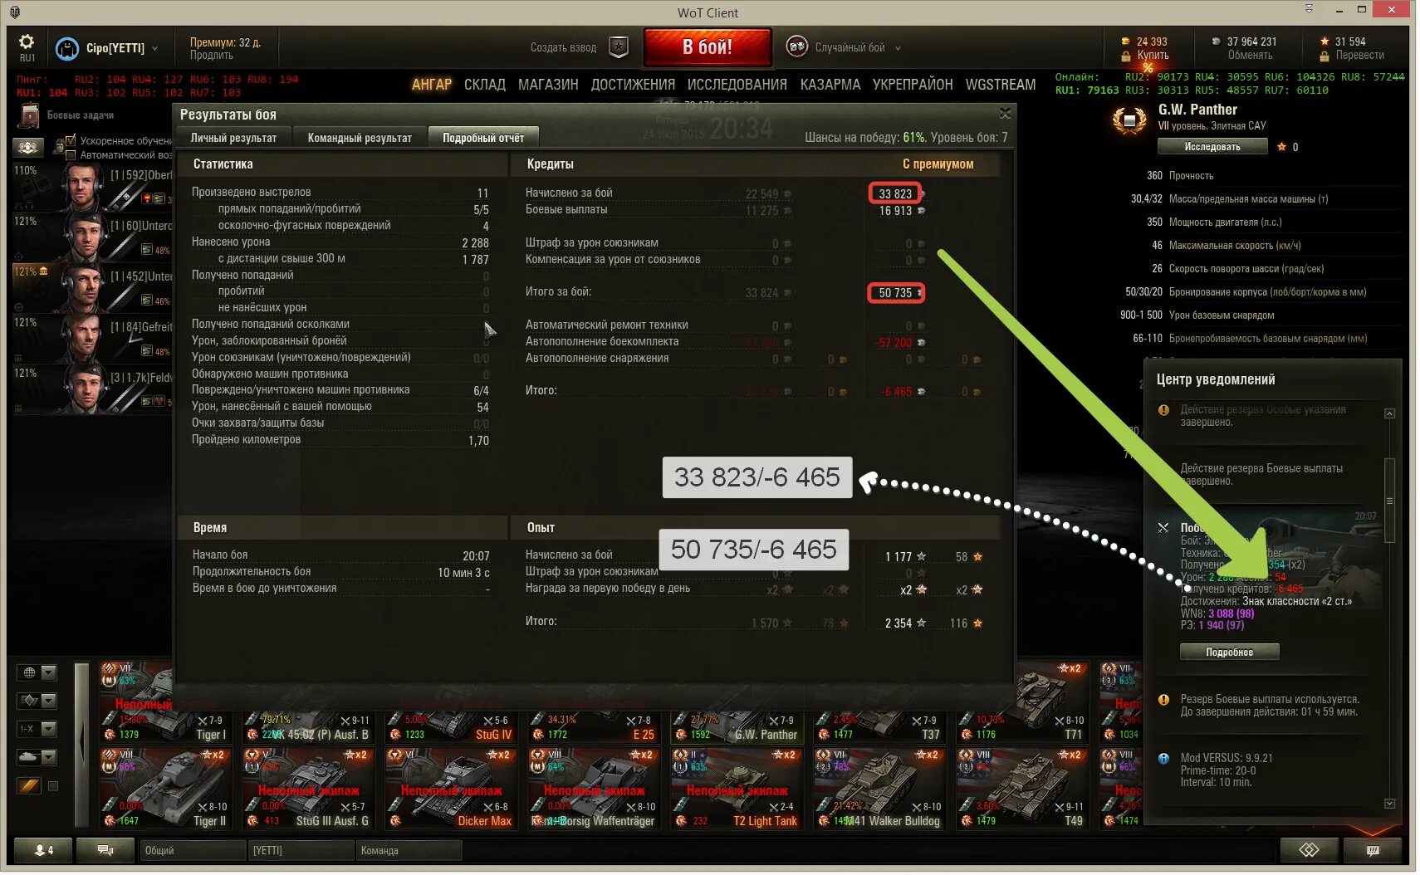Open the ИССЛЕДОВАНИЯ menu
This screenshot has width=1420, height=875.
point(737,85)
